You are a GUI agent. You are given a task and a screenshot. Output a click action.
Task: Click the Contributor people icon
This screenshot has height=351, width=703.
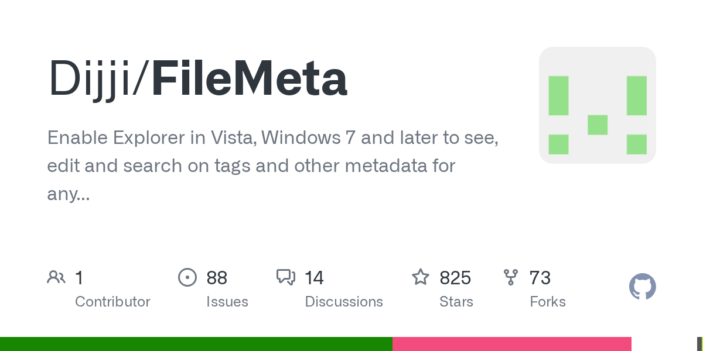coord(56,277)
